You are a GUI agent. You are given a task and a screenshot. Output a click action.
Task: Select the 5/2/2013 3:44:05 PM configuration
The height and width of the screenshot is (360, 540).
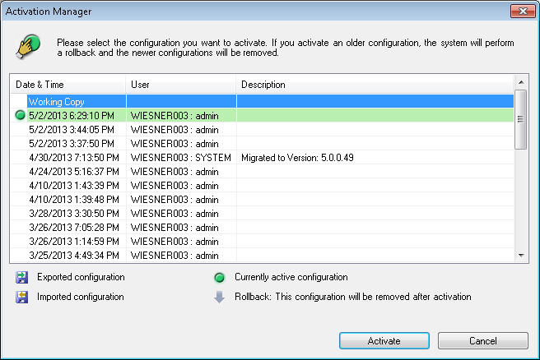point(262,130)
